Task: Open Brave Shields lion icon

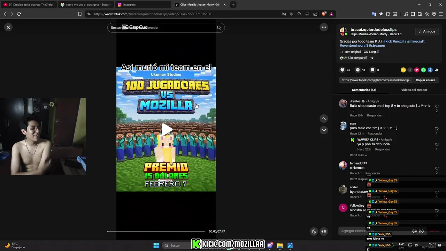Action: (324, 14)
